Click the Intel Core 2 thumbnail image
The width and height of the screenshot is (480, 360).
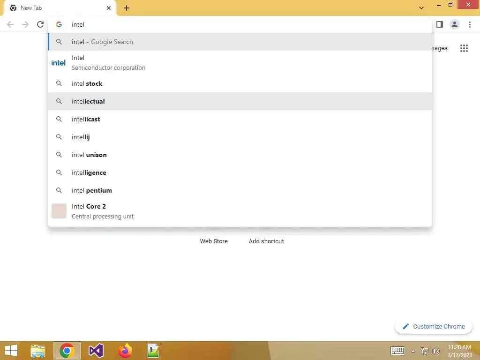click(59, 211)
